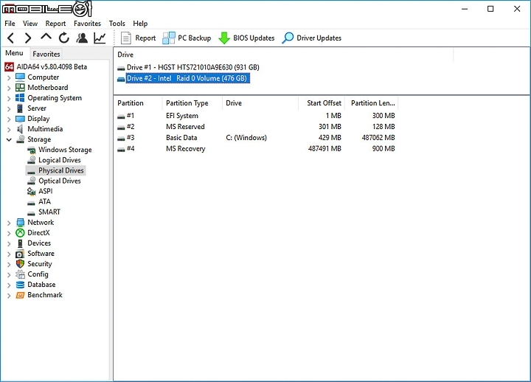The width and height of the screenshot is (531, 382).
Task: Click the Config gear icon
Action: point(21,274)
